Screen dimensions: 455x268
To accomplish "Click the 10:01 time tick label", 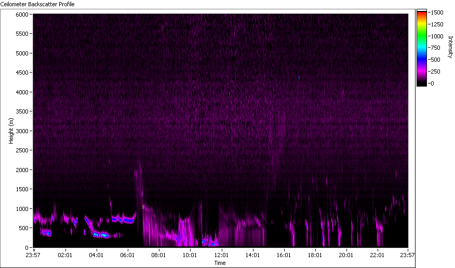I will pyautogui.click(x=190, y=255).
